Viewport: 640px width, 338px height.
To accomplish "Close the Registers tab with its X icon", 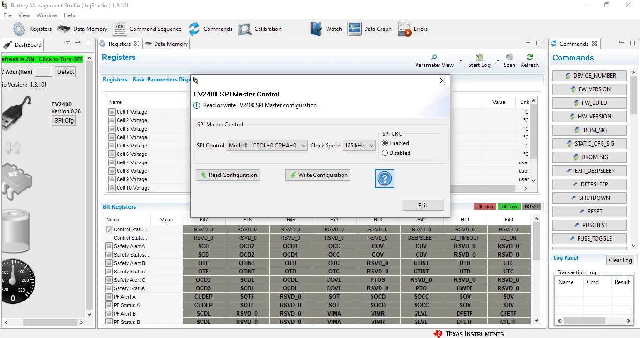I will pyautogui.click(x=137, y=44).
